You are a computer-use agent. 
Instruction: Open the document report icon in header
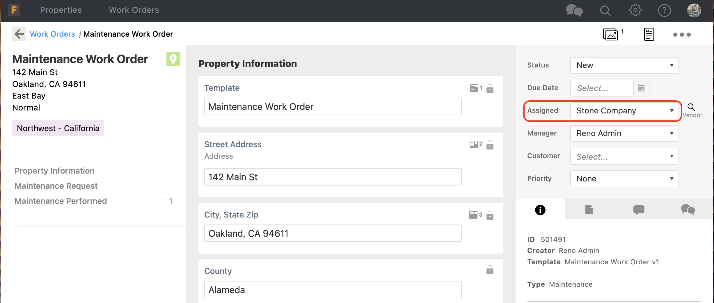pos(649,35)
